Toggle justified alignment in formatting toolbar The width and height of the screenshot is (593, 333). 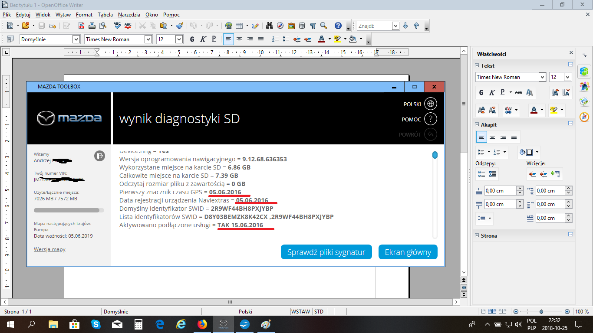(261, 39)
